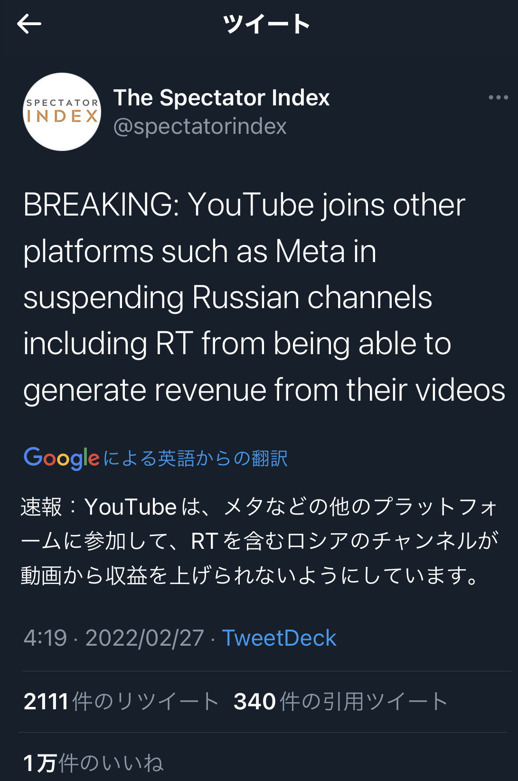The image size is (518, 781).
Task: Tap the ツイート header title
Action: click(266, 24)
